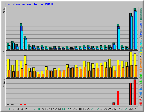Click the orange clients bar for day 5
The width and height of the screenshot is (144, 112).
[x=26, y=71]
